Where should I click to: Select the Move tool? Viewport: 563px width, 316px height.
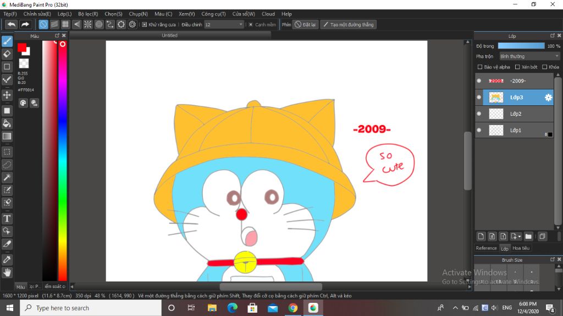pyautogui.click(x=7, y=95)
